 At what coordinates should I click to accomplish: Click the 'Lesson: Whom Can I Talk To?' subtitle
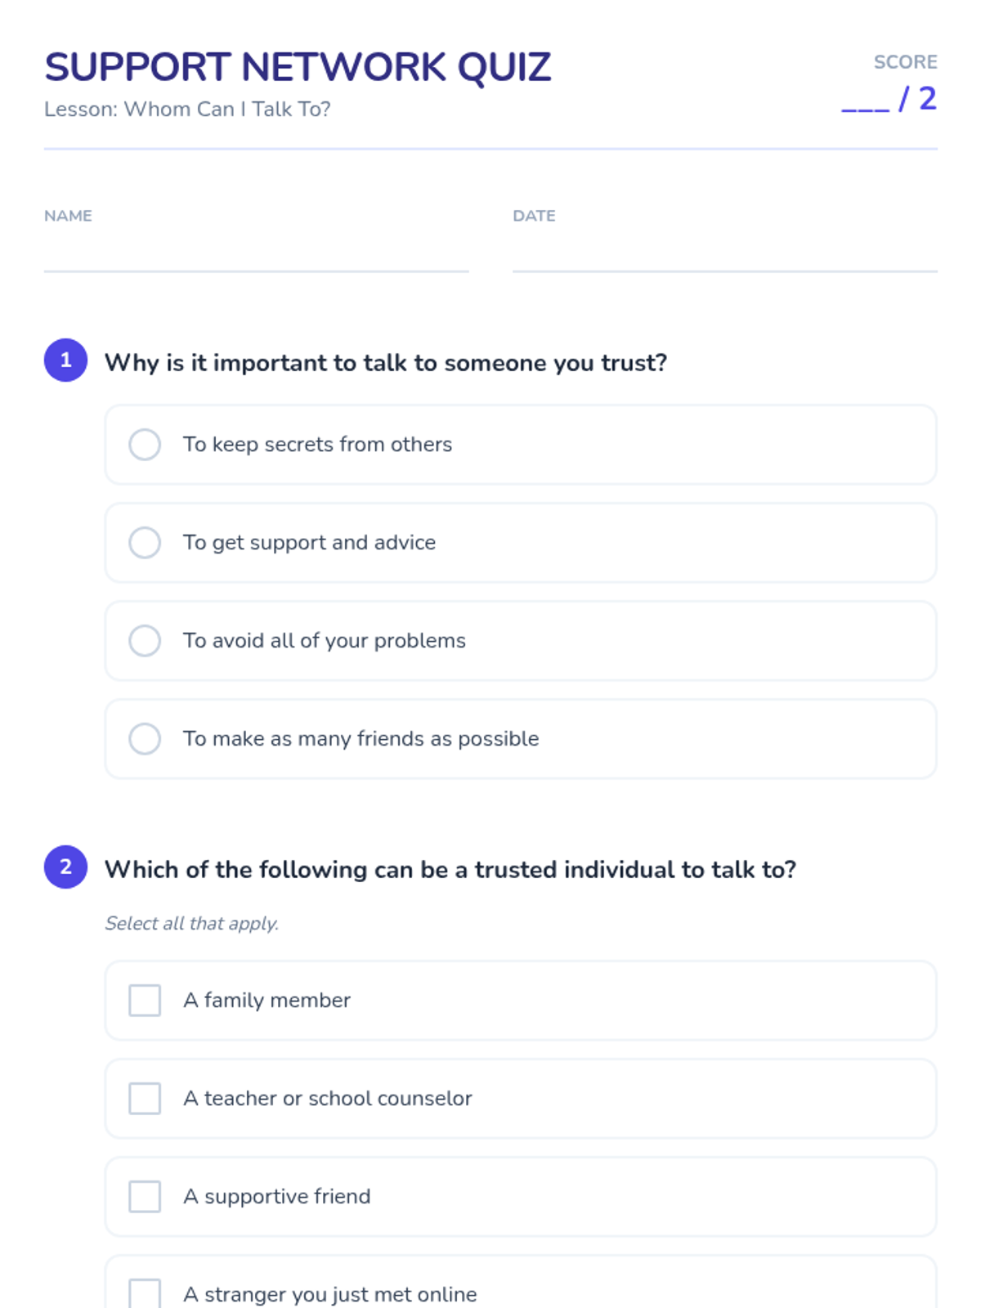coord(187,110)
